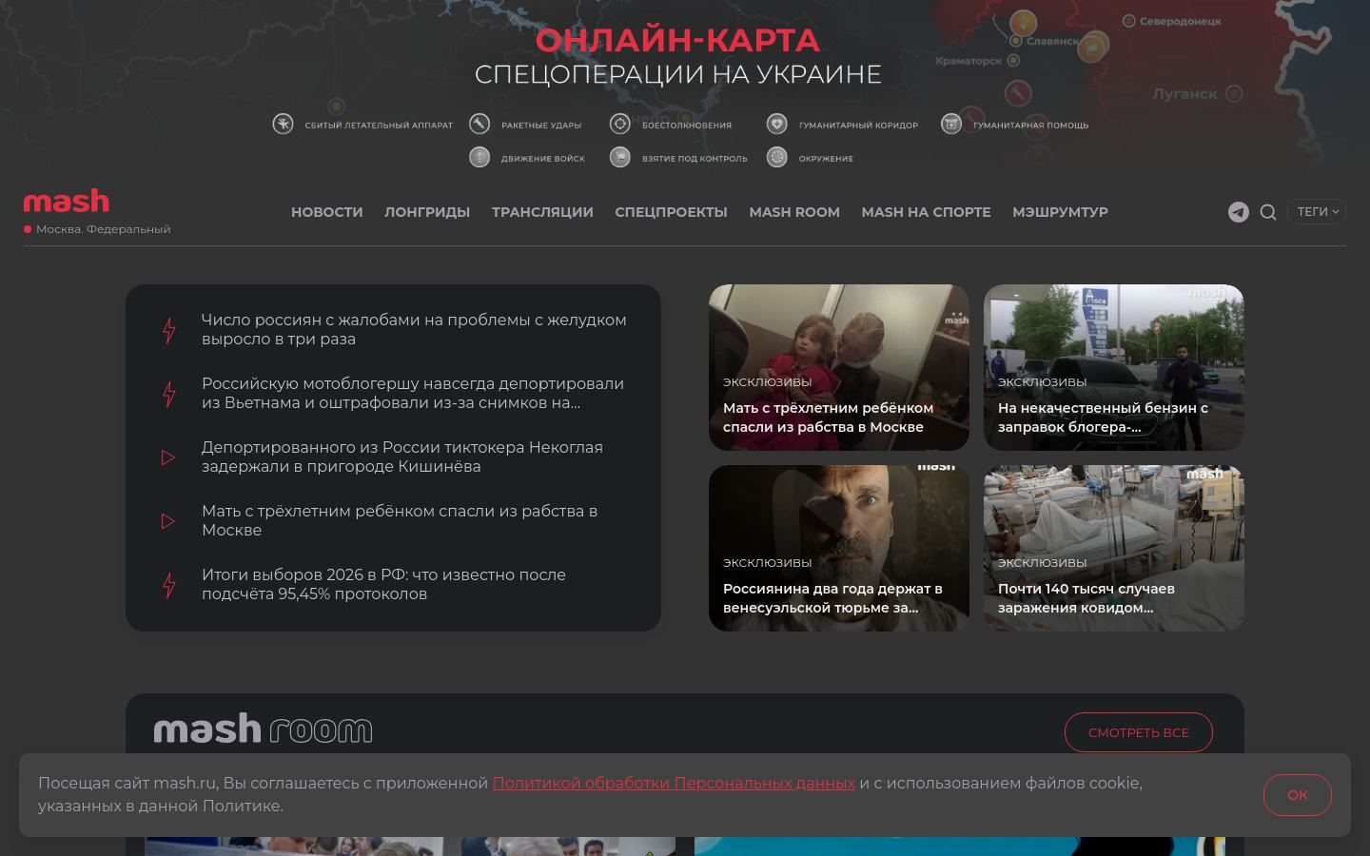Click the encirclement legend icon
Viewport: 1370px width, 856px height.
point(777,157)
